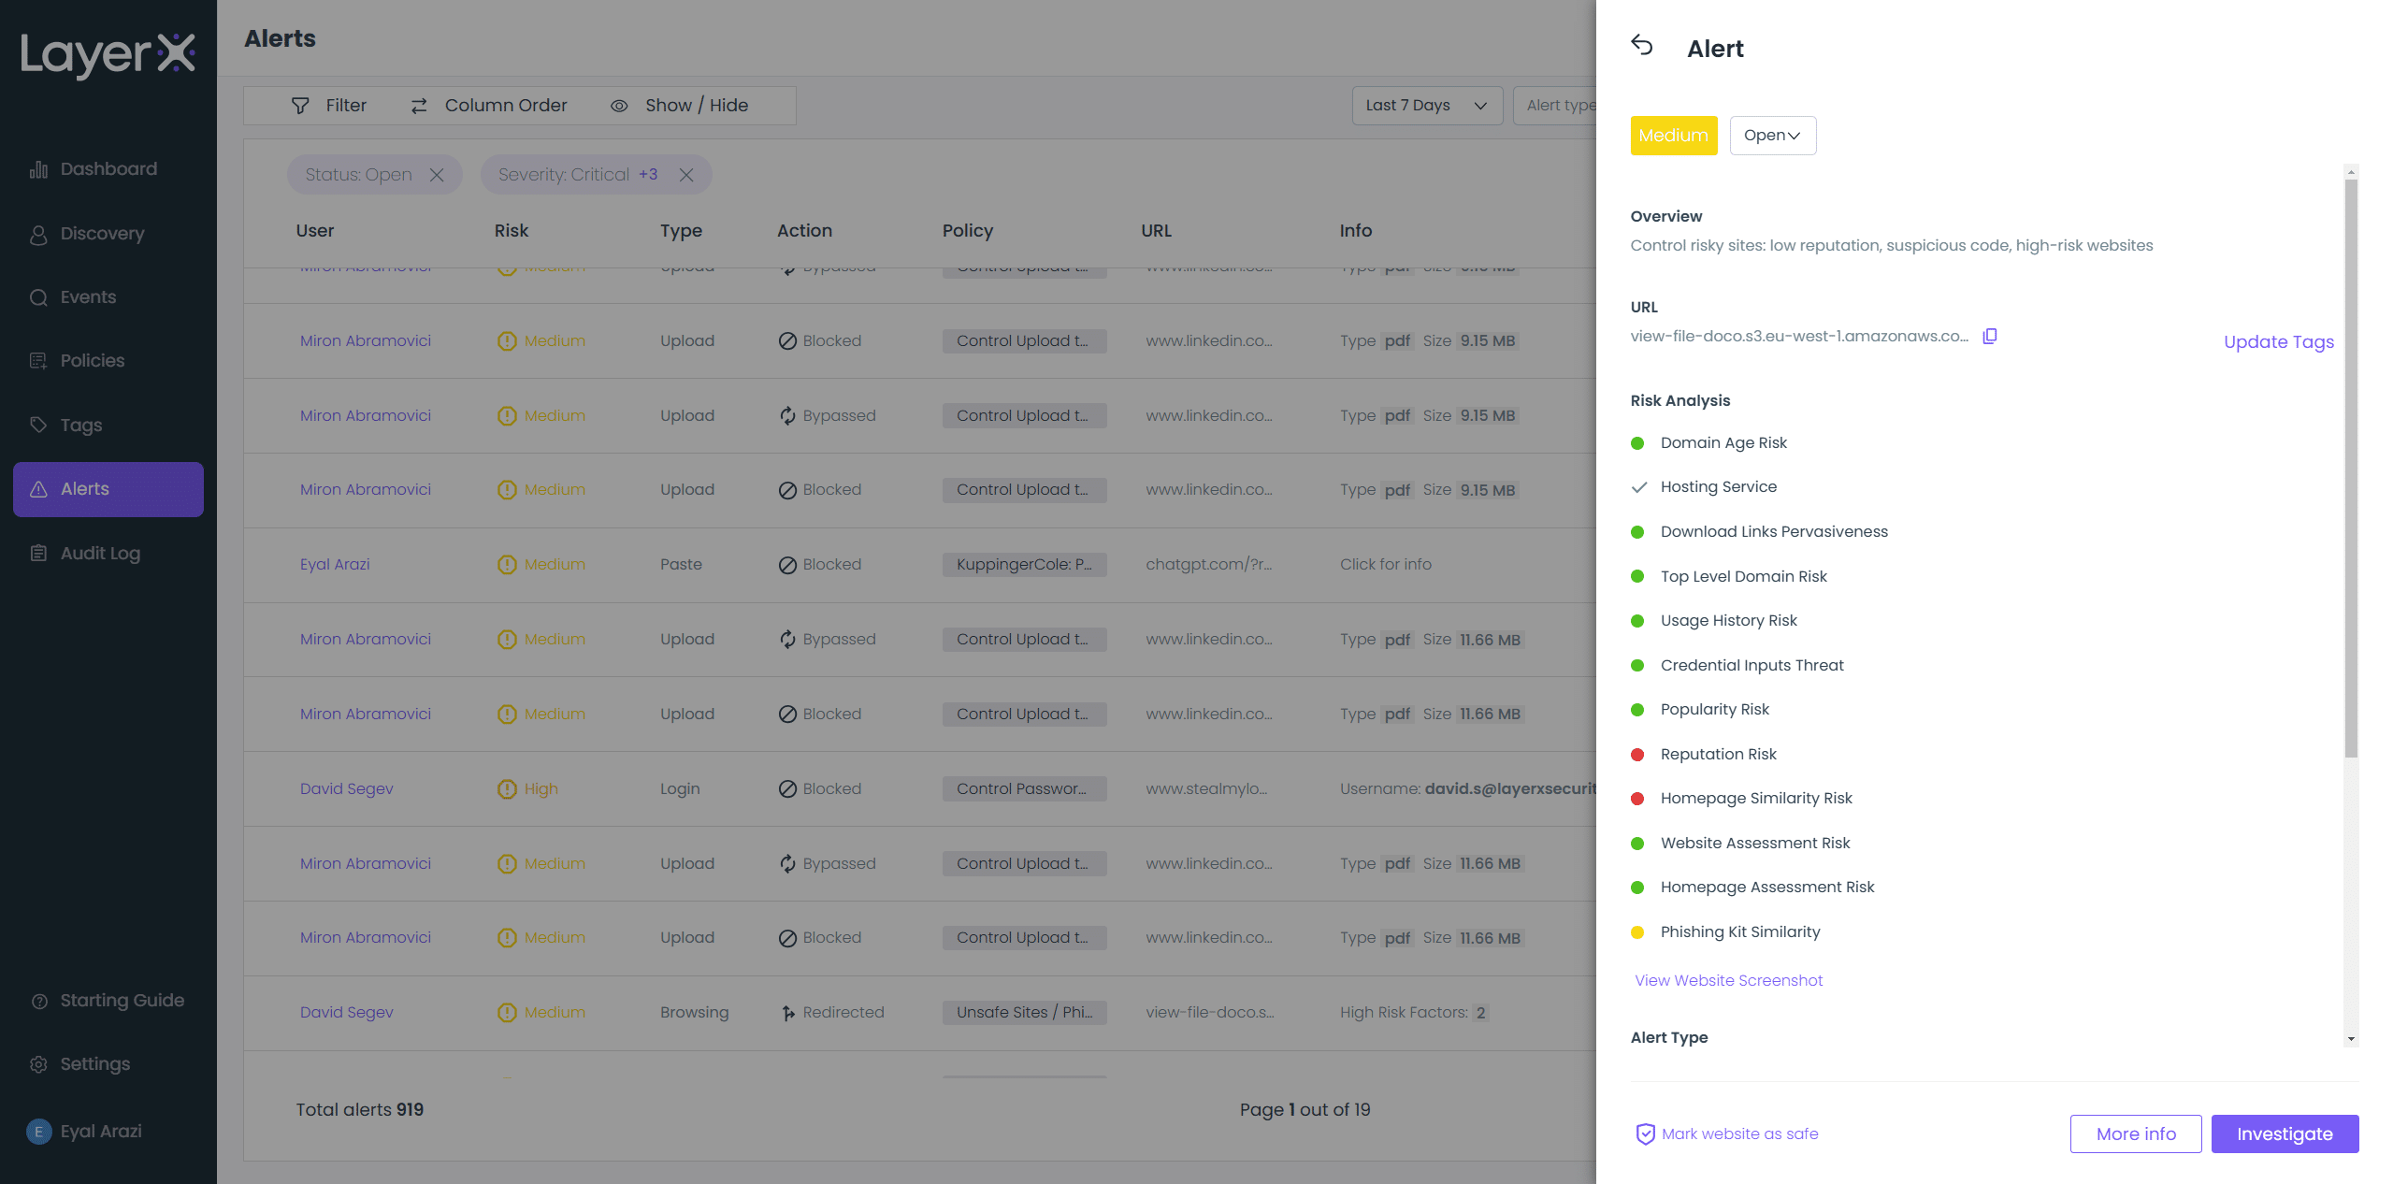Viewport: 2393px width, 1184px height.
Task: Click the back arrow icon beside Alert
Action: click(1642, 45)
